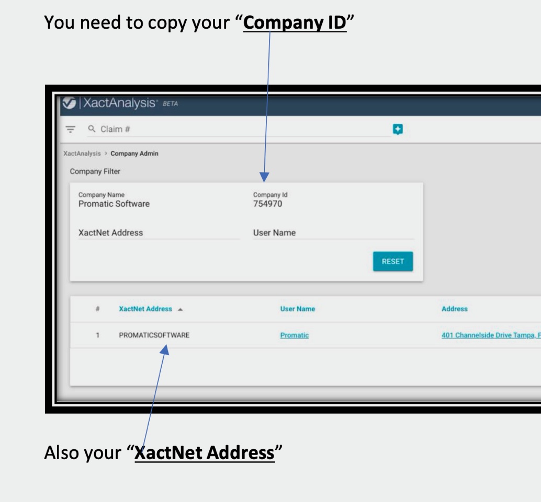This screenshot has height=502, width=541.
Task: Sort by the Address column header
Action: click(454, 309)
